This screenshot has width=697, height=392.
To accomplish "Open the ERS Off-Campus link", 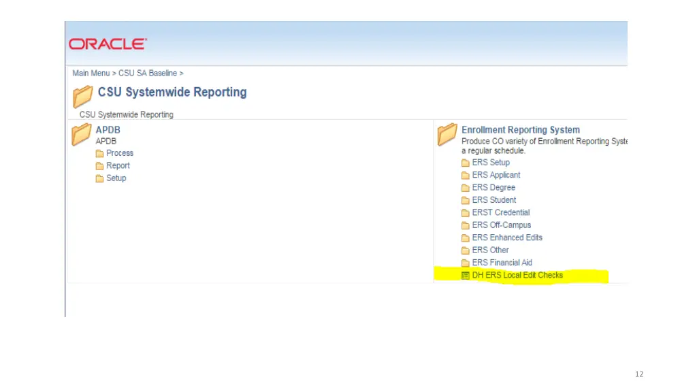I will 502,225.
